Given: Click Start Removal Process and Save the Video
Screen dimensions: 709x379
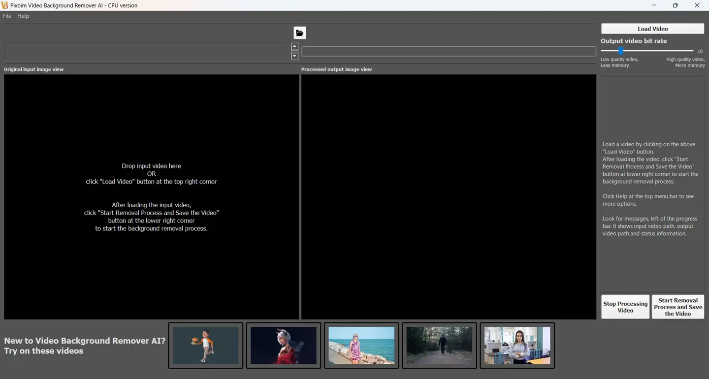Looking at the screenshot, I should [678, 307].
